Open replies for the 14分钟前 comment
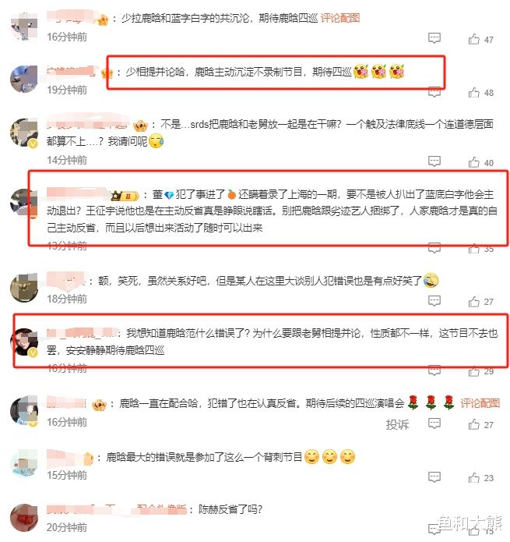This screenshot has height=542, width=510. pyautogui.click(x=434, y=161)
